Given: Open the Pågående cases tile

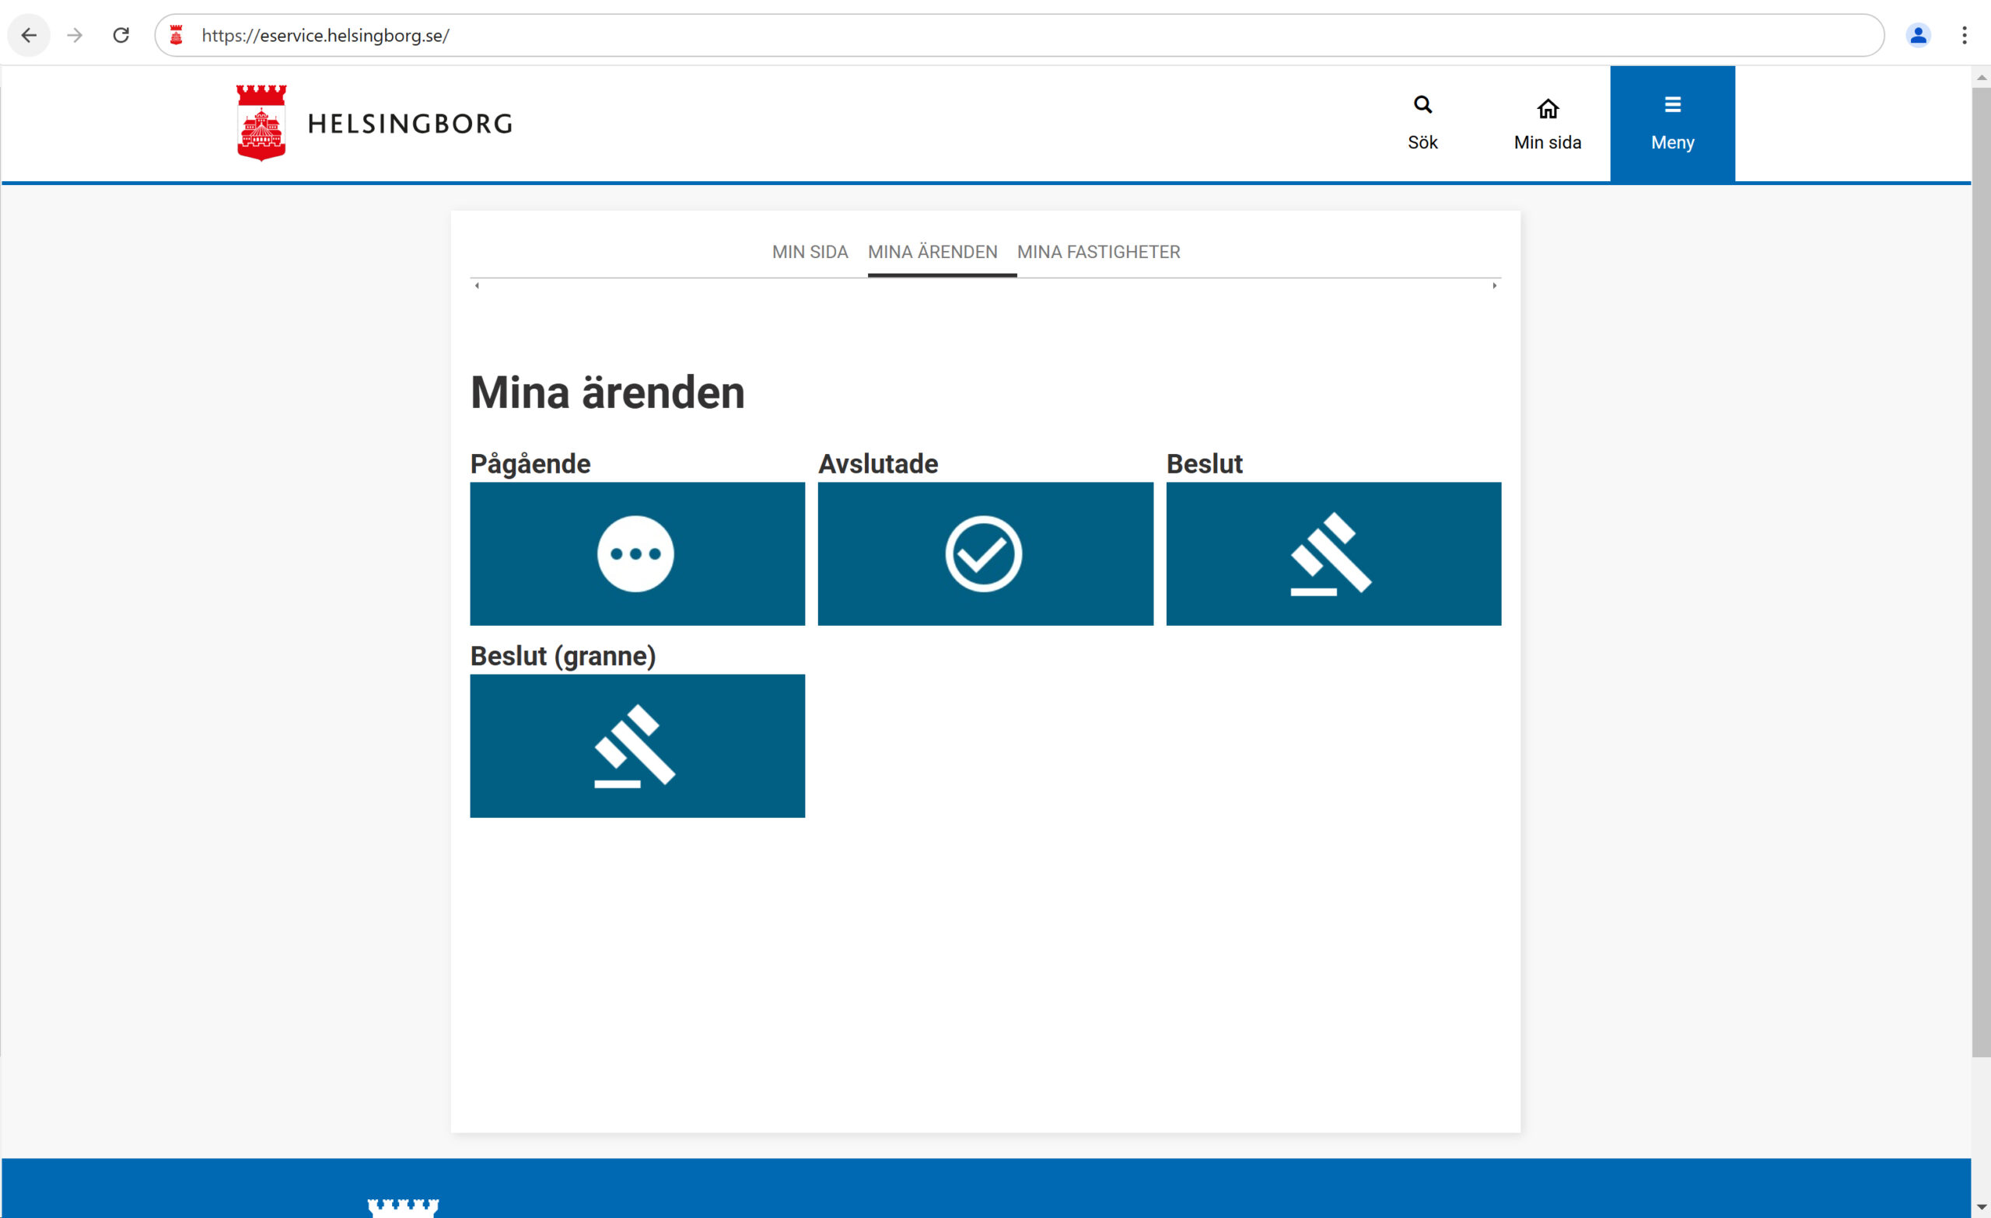Looking at the screenshot, I should pyautogui.click(x=637, y=553).
